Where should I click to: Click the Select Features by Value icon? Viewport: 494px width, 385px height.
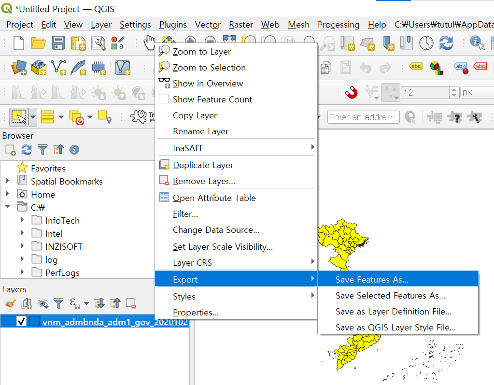[47, 117]
